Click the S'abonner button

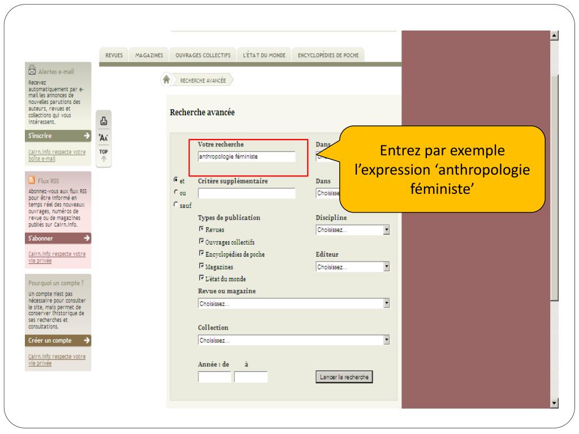pos(58,238)
